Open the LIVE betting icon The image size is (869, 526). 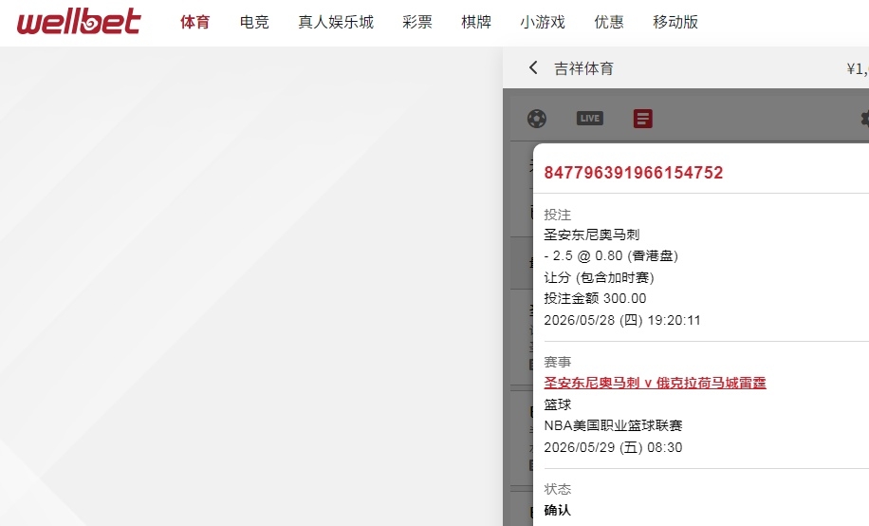click(x=590, y=118)
